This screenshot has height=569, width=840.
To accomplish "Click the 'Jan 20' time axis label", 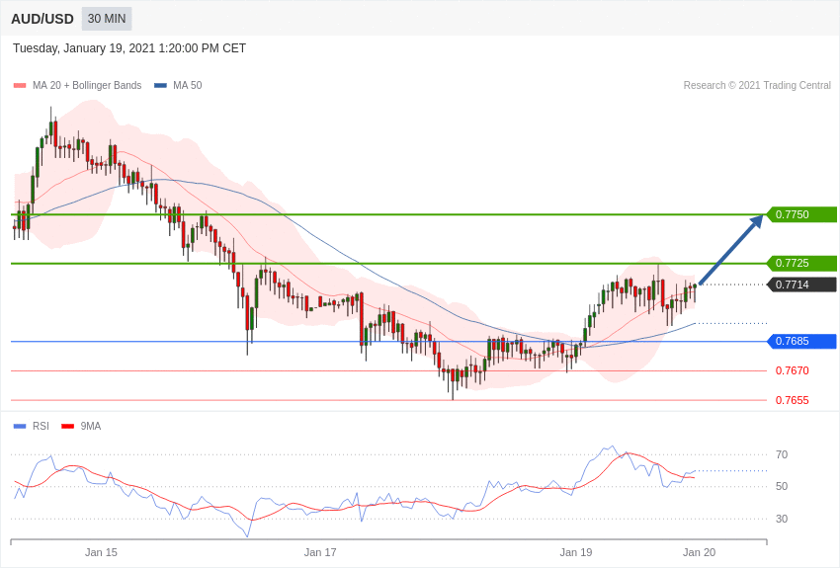I will [699, 552].
